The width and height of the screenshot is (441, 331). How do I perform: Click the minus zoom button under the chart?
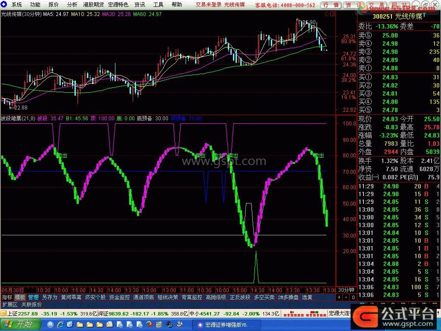[x=347, y=297]
